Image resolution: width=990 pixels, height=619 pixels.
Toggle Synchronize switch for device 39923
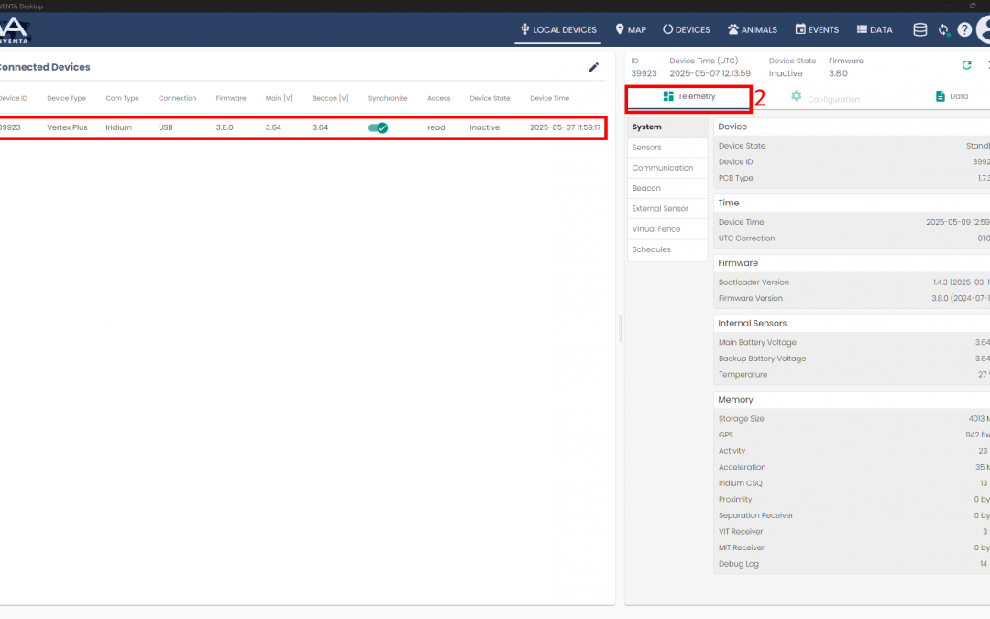pyautogui.click(x=378, y=127)
